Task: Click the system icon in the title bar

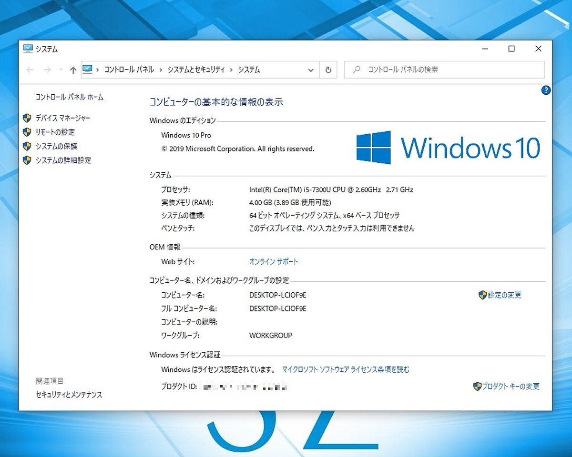Action: [28, 49]
